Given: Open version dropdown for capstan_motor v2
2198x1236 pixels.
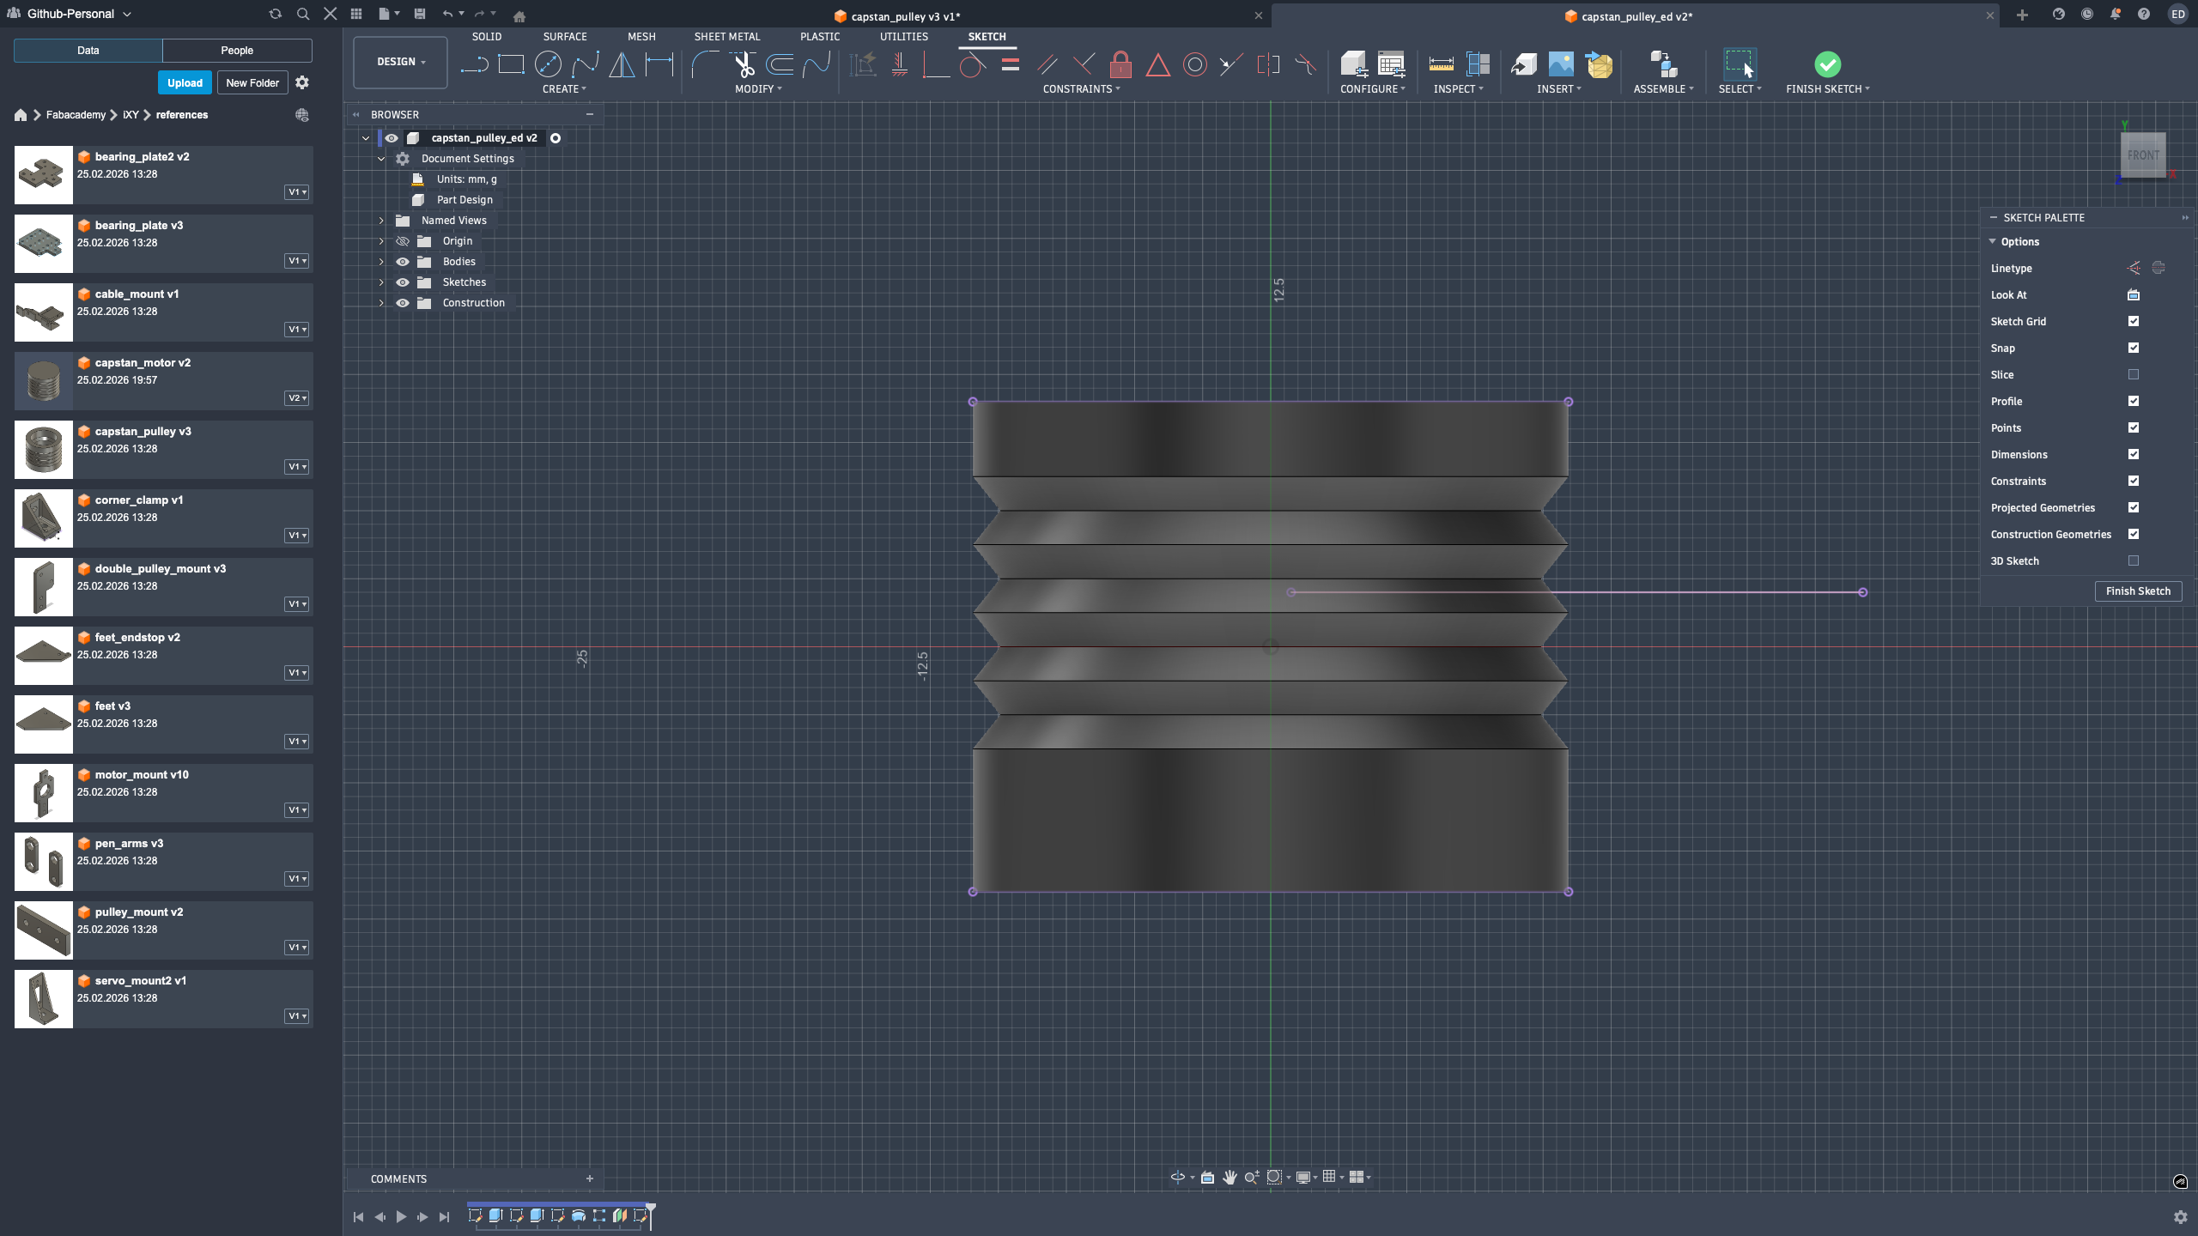Looking at the screenshot, I should 296,398.
